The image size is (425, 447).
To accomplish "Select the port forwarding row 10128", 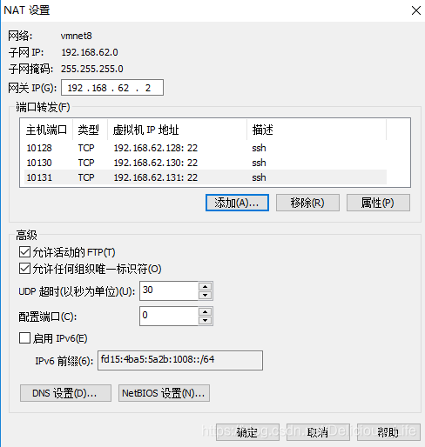I will coord(206,148).
